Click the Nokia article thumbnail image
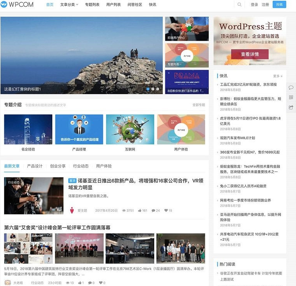The width and height of the screenshot is (296, 286). pyautogui.click(x=34, y=196)
